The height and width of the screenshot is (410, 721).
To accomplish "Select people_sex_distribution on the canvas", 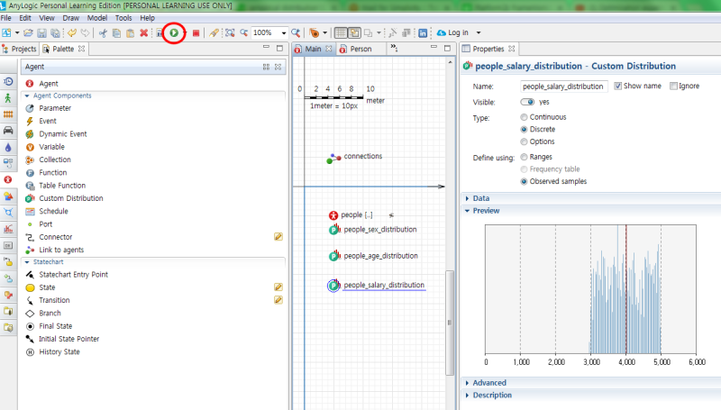I will coord(373,230).
